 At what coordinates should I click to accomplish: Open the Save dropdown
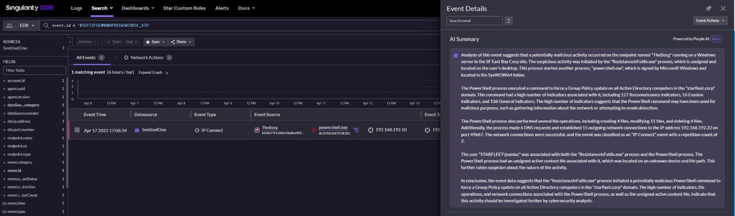tap(155, 42)
